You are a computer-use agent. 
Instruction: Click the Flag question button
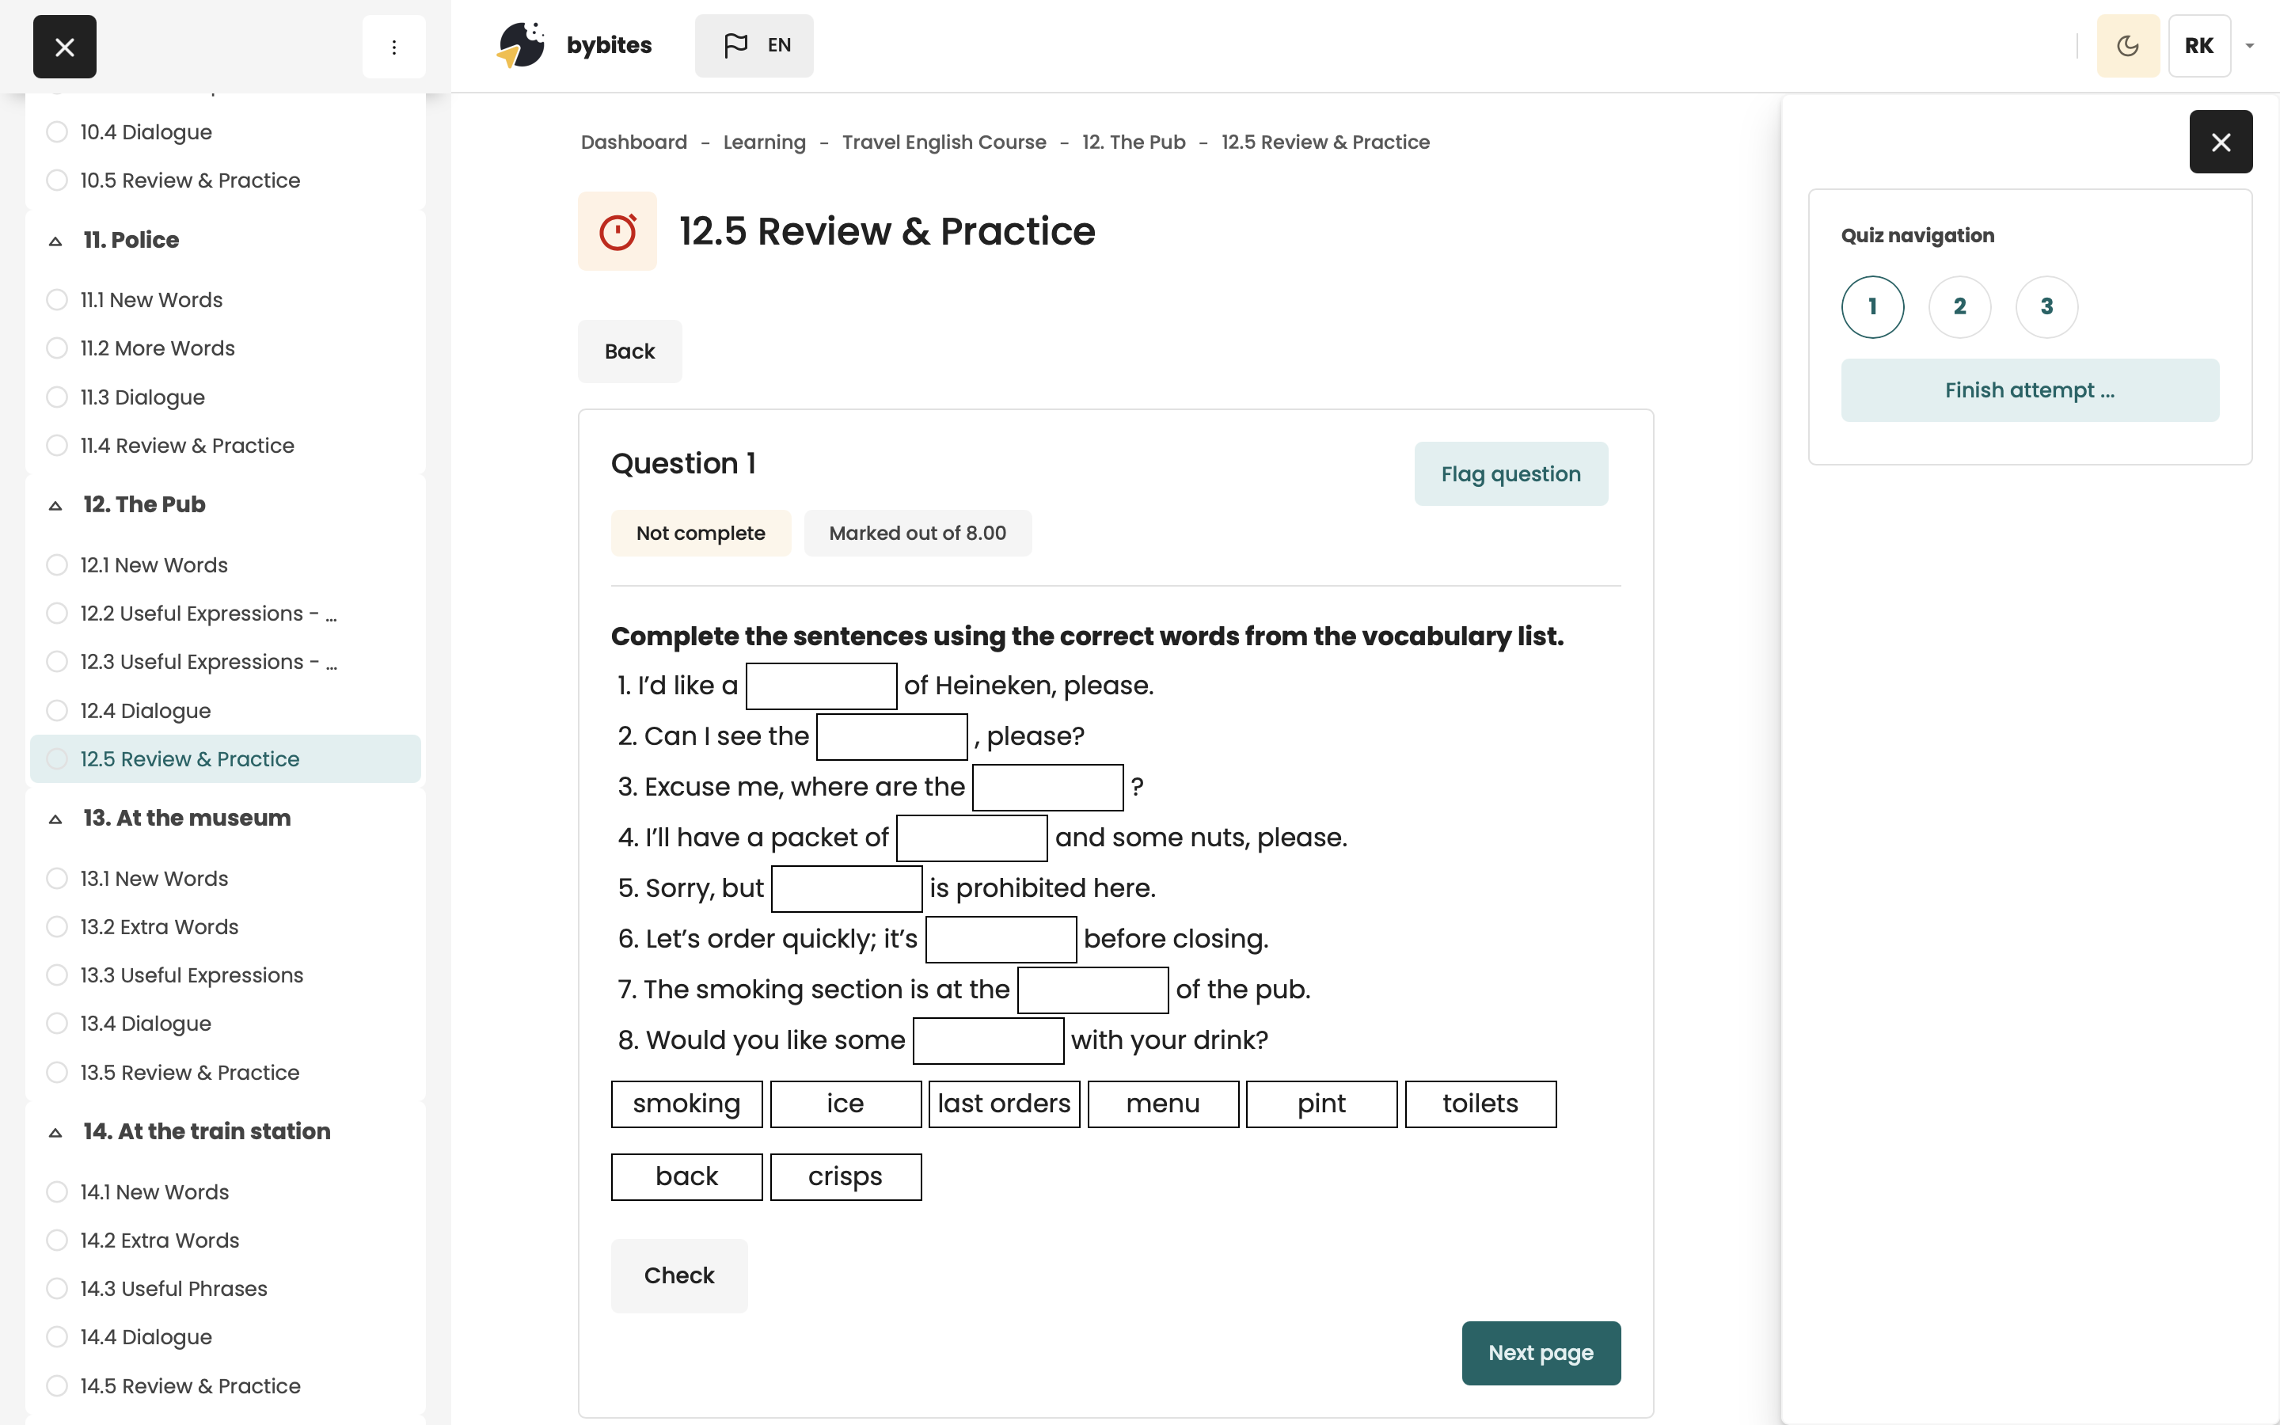pos(1510,474)
